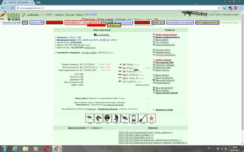Open Opera browser from taskbar
Screen dimensions: 244x152
46,149
